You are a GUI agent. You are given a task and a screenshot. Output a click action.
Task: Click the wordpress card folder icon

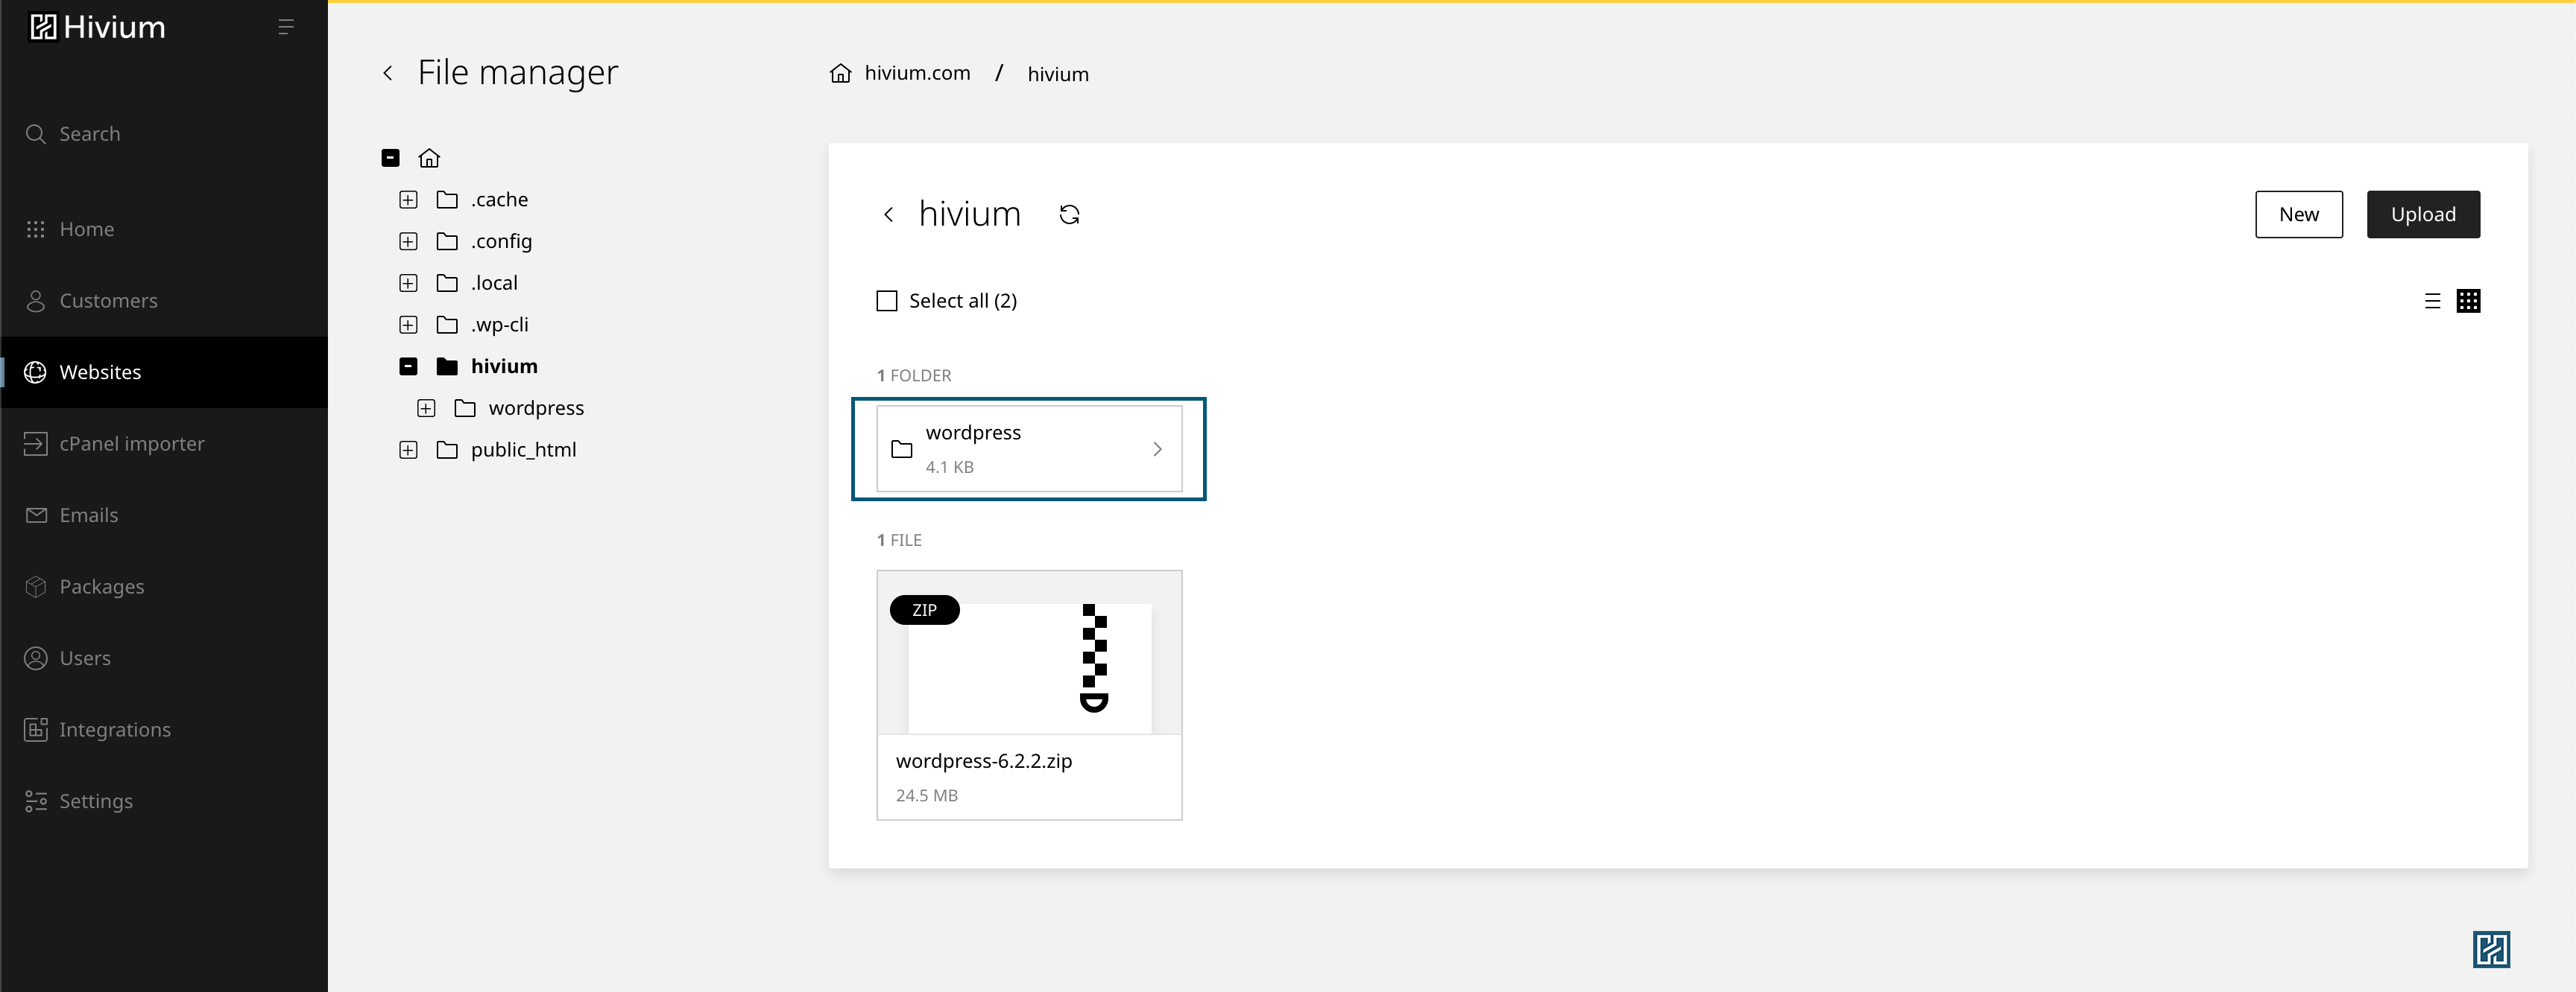click(x=902, y=448)
